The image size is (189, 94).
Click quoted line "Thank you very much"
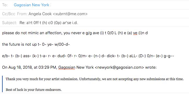tap(95, 79)
